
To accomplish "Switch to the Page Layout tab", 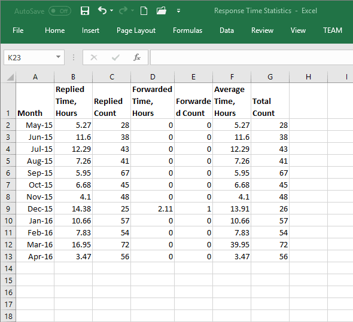I will pyautogui.click(x=136, y=30).
